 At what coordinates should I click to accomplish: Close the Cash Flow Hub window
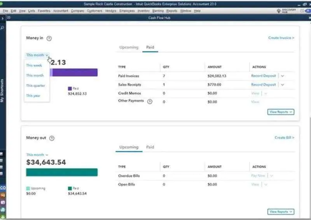point(309,18)
